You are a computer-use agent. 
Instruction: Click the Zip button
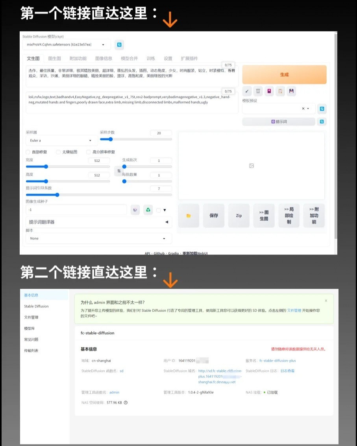coord(239,216)
